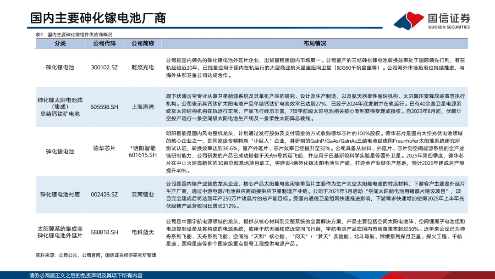
Task: Click the description paragraph for 乾照光电
Action: (x=315, y=67)
